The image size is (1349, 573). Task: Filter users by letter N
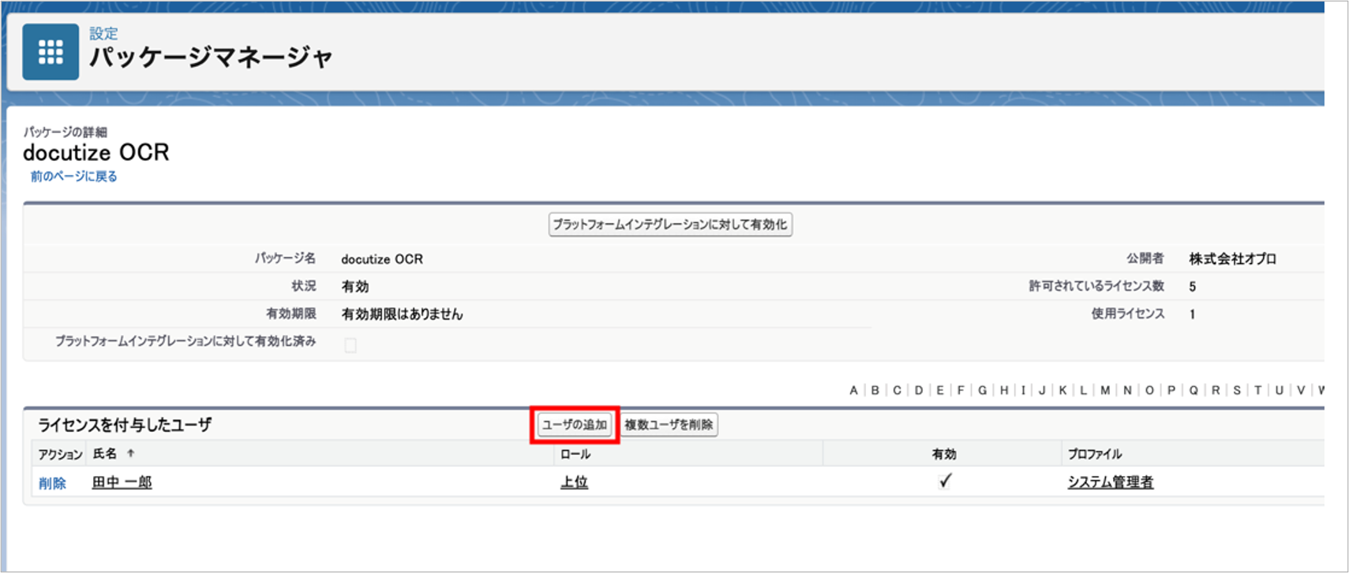(x=1127, y=390)
